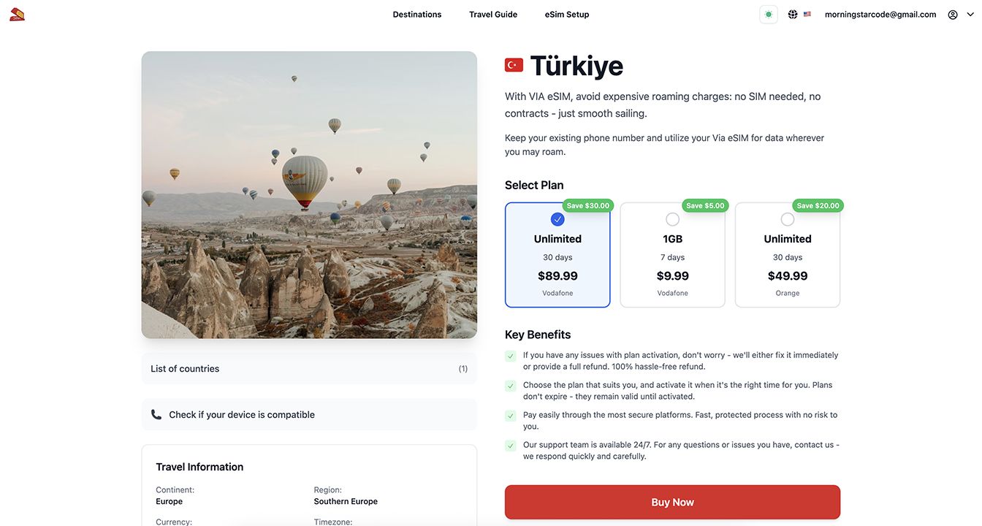Screen dimensions: 982x526
Task: Click the first green check benefit icon
Action: click(x=511, y=356)
